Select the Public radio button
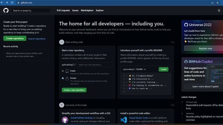 click(63, 71)
